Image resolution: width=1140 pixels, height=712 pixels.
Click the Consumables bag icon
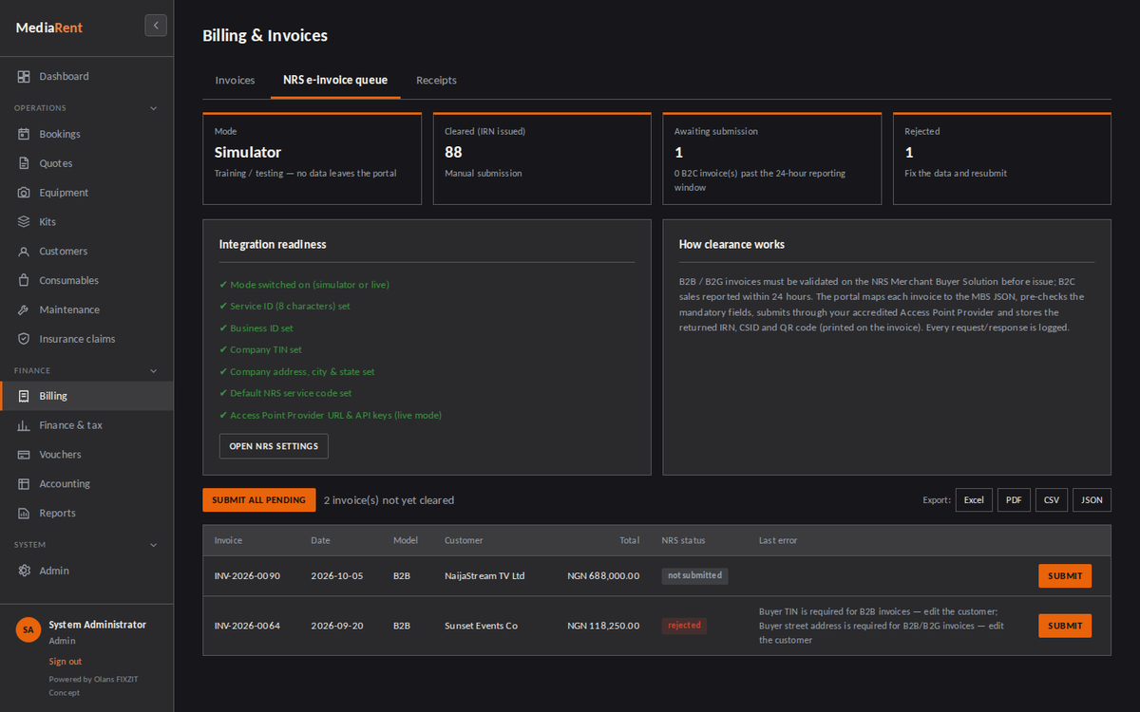click(24, 281)
